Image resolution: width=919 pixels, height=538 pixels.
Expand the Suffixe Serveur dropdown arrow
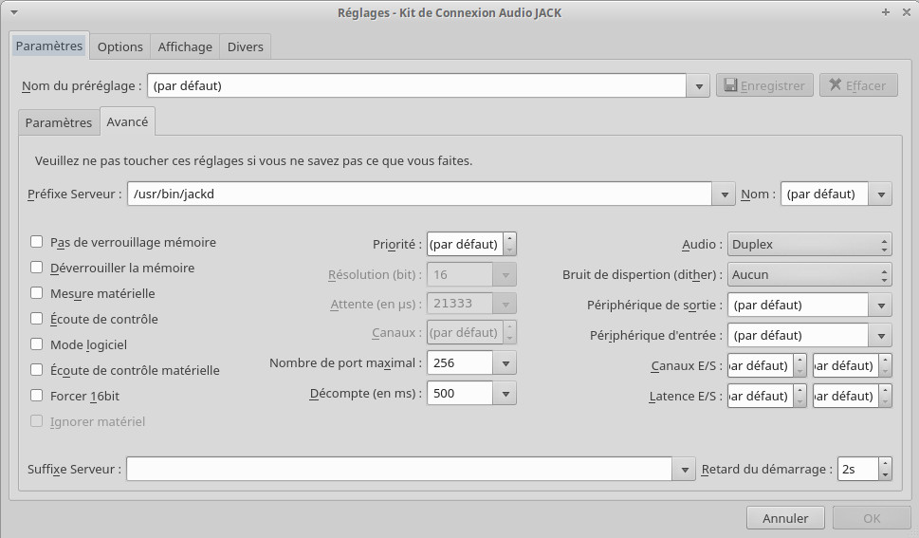[x=684, y=470]
